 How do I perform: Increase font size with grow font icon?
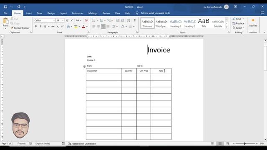(x=67, y=20)
